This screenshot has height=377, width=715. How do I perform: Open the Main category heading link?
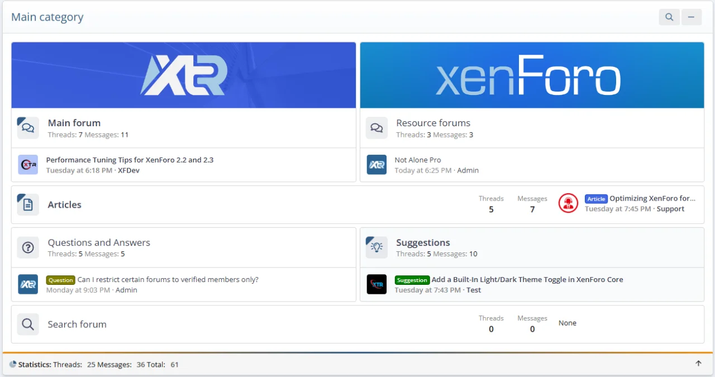[x=47, y=17]
